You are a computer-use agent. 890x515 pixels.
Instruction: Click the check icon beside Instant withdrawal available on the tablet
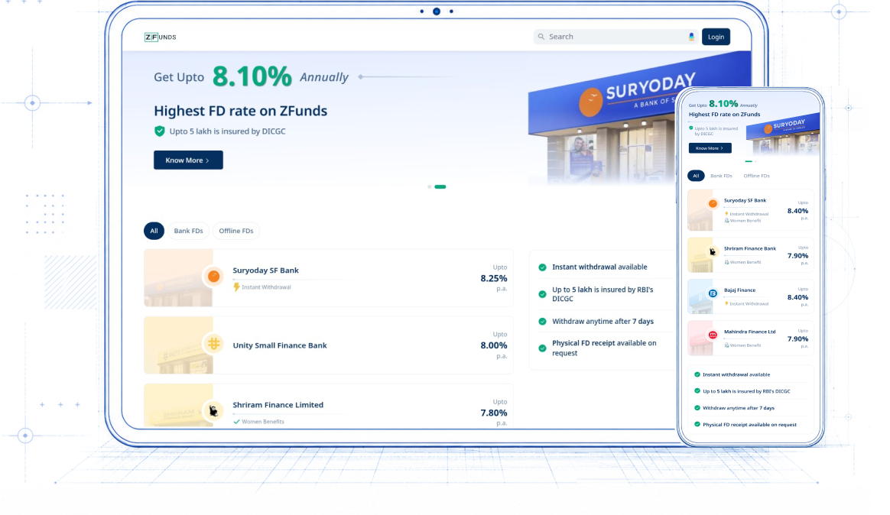(x=542, y=267)
